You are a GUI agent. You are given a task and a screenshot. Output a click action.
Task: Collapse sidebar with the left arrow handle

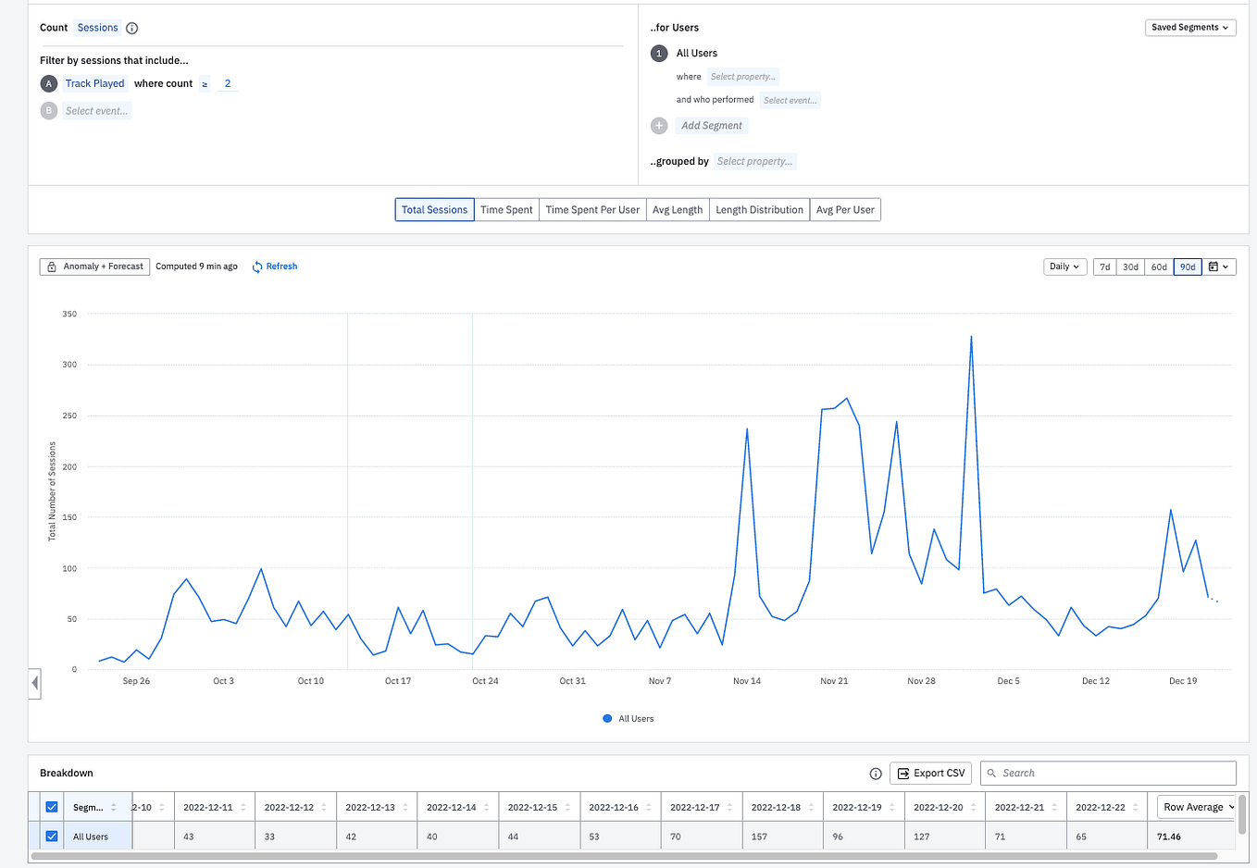pyautogui.click(x=35, y=684)
